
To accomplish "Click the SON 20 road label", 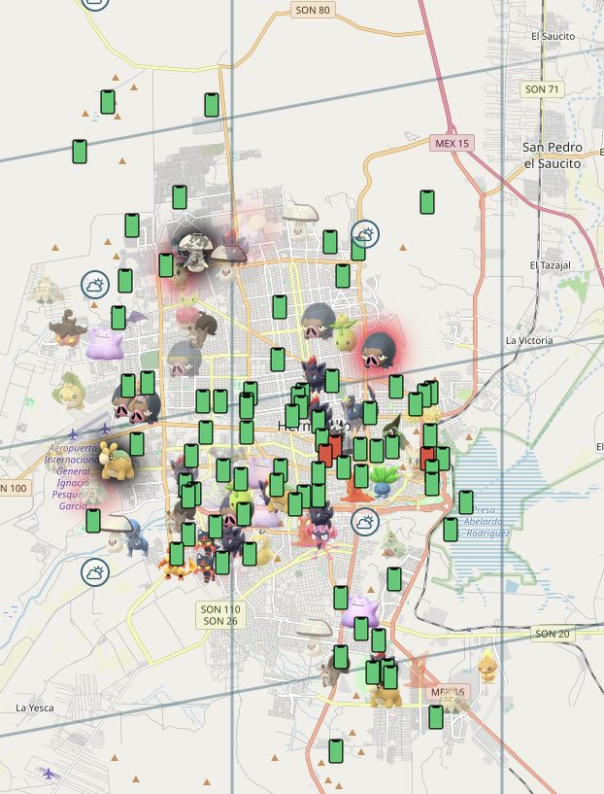I will tap(553, 634).
